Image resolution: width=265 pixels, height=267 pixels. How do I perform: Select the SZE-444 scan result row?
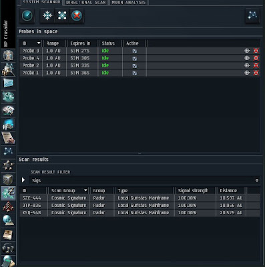140,198
